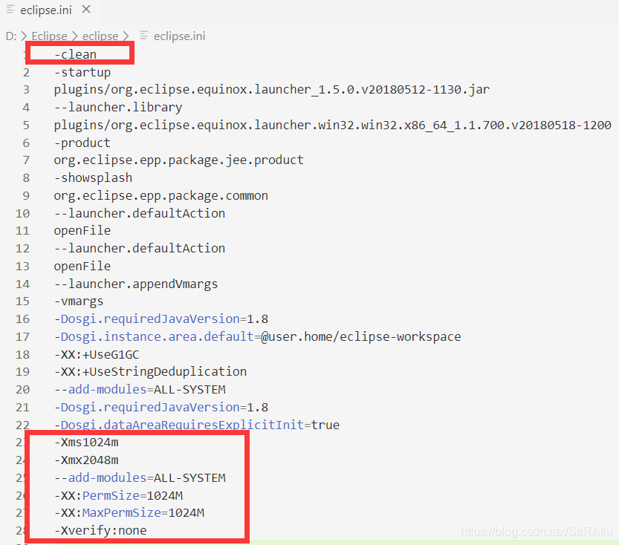Close the eclipse.ini editor tab
This screenshot has width=619, height=545.
(x=86, y=10)
